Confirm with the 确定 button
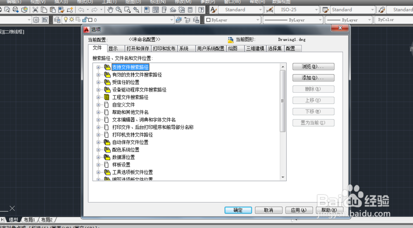Image resolution: width=413 pixels, height=228 pixels. point(238,210)
